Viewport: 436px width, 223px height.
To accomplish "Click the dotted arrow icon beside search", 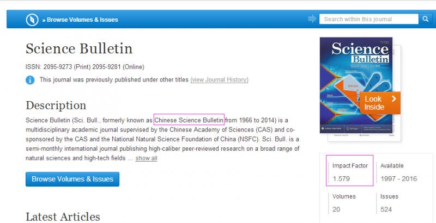I will click(x=312, y=20).
